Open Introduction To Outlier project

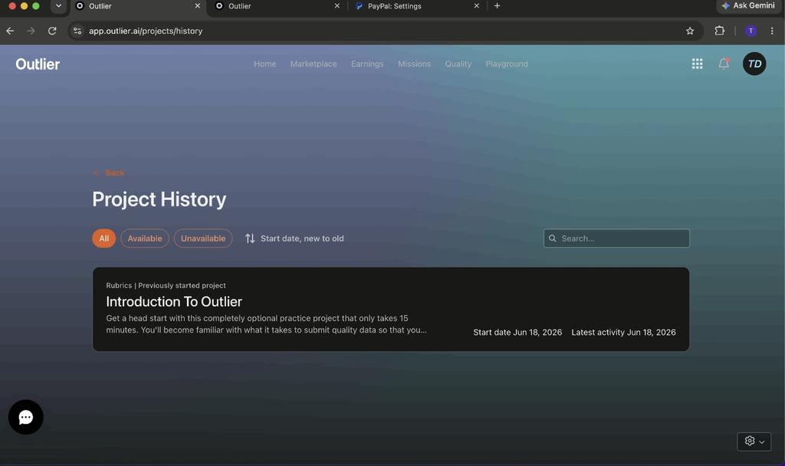[x=391, y=309]
